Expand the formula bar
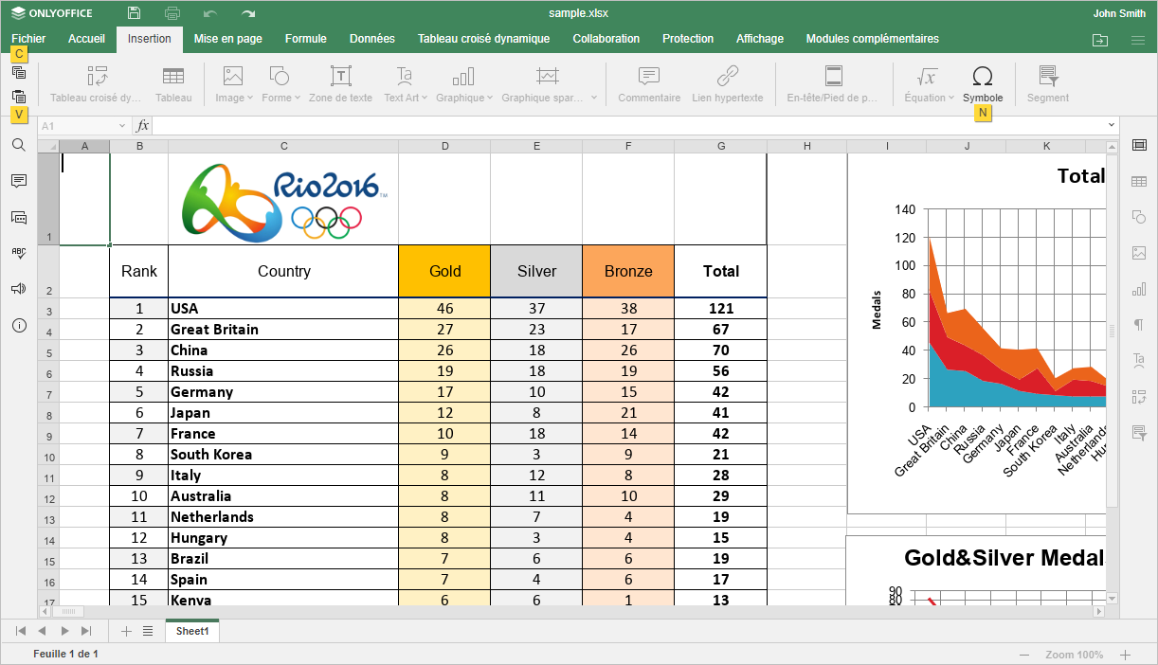The width and height of the screenshot is (1158, 665). click(x=1111, y=125)
